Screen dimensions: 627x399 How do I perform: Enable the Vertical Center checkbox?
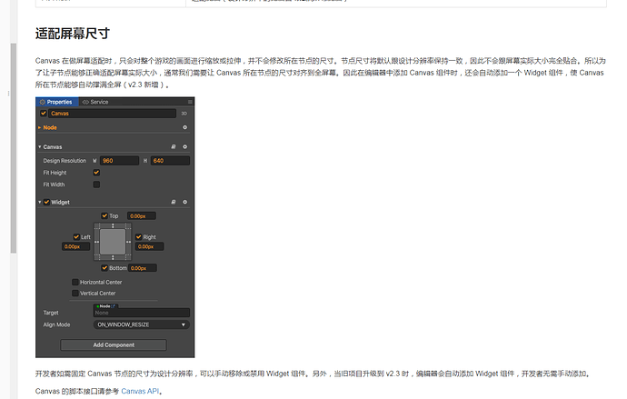tap(75, 293)
